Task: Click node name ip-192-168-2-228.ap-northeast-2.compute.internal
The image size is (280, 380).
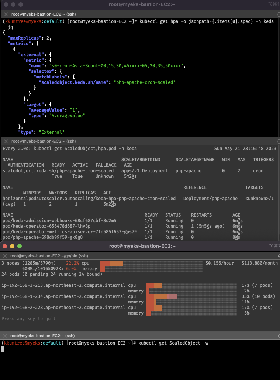Action: (63, 308)
